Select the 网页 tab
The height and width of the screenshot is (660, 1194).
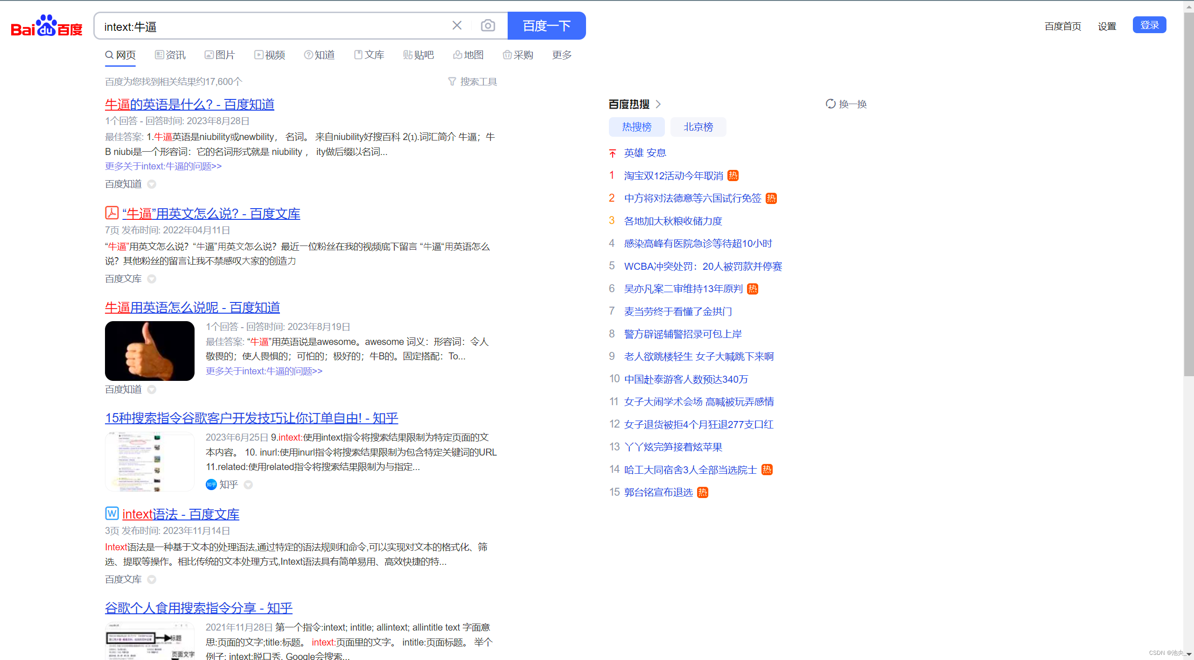pyautogui.click(x=120, y=55)
